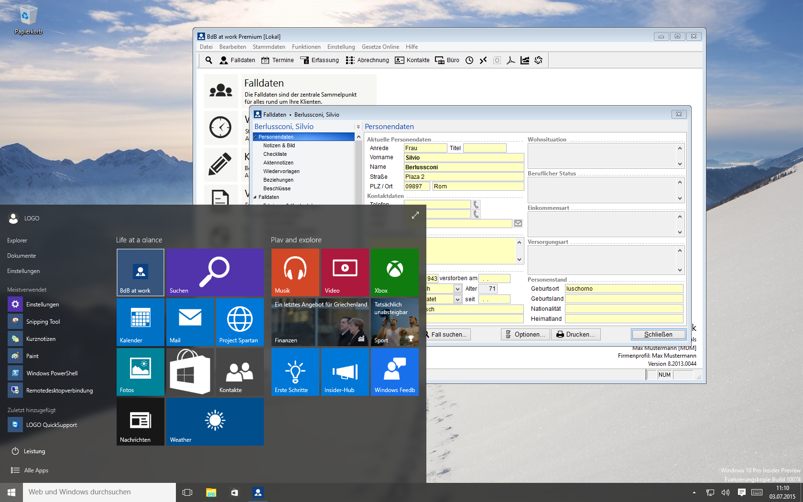Open the Stammdaten menu
The height and width of the screenshot is (502, 803).
269,47
